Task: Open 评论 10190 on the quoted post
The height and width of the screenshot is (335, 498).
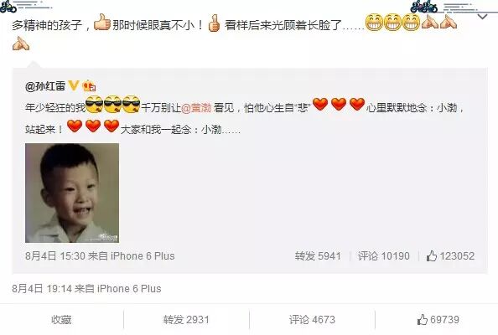Action: pos(384,256)
